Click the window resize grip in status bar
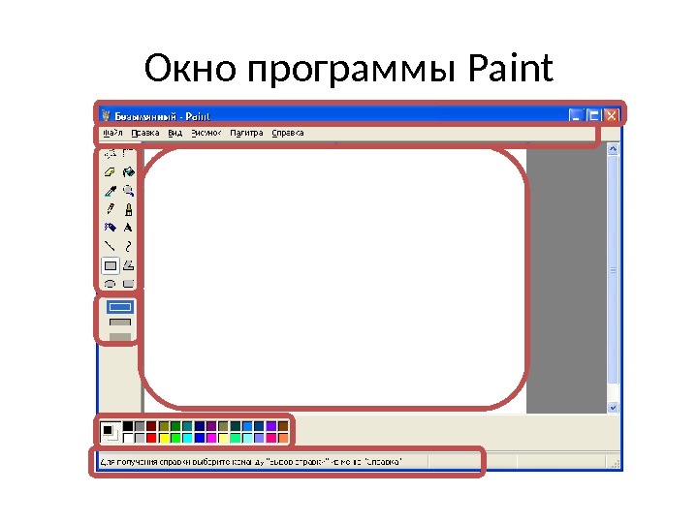698x523 pixels. [616, 464]
